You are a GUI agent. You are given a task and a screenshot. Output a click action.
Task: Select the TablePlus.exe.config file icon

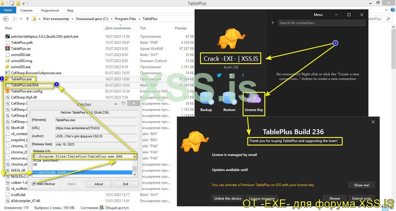tap(8, 91)
